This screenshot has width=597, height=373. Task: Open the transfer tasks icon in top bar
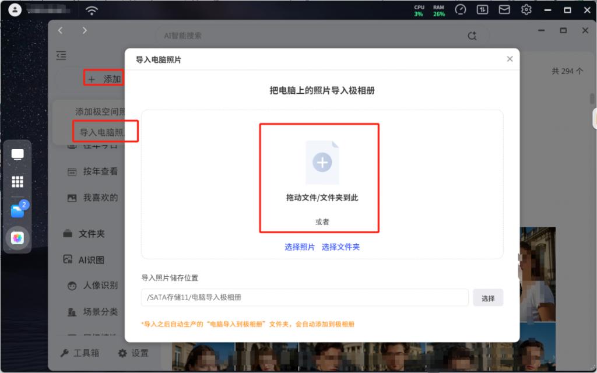point(482,9)
